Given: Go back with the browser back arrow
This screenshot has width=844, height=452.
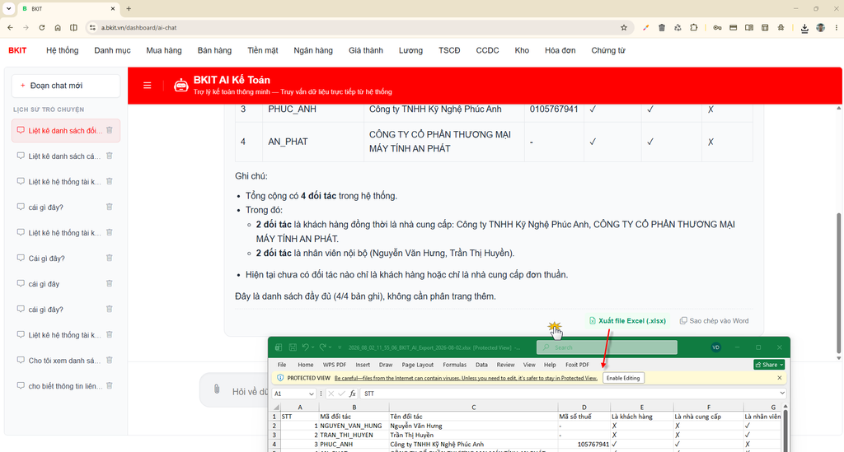Looking at the screenshot, I should (x=10, y=27).
